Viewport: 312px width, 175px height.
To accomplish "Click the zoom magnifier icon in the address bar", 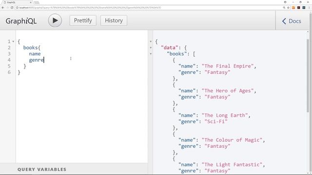I will click(x=284, y=8).
